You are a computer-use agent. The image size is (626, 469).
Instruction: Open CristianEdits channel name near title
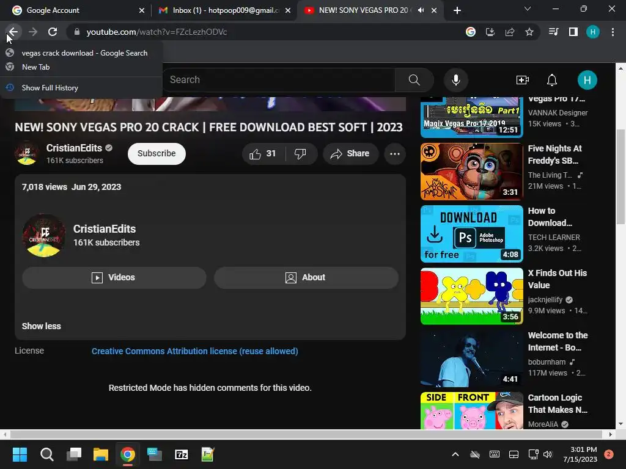(74, 148)
